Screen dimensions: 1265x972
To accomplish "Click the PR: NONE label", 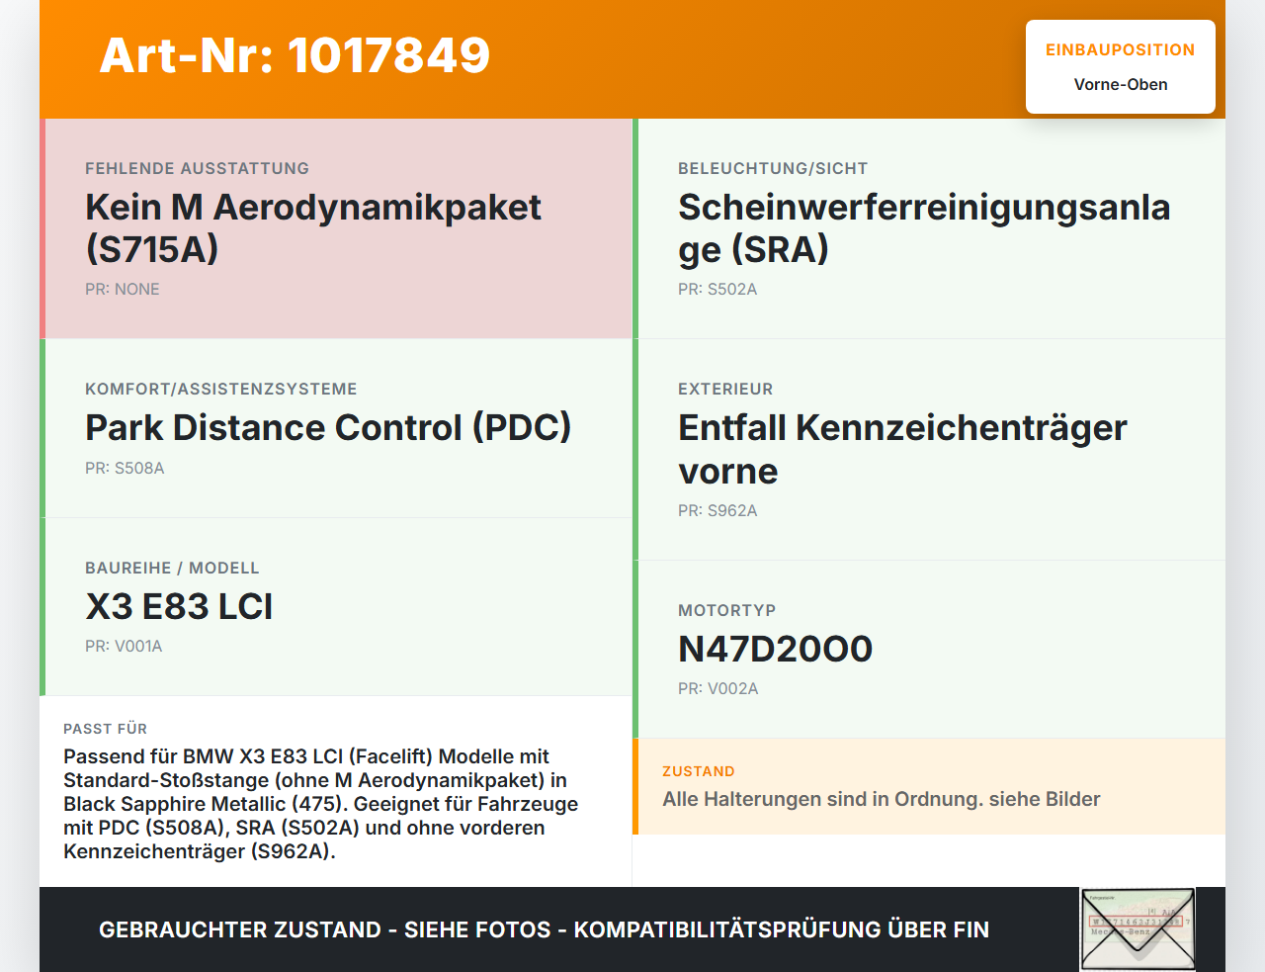I will tap(123, 290).
